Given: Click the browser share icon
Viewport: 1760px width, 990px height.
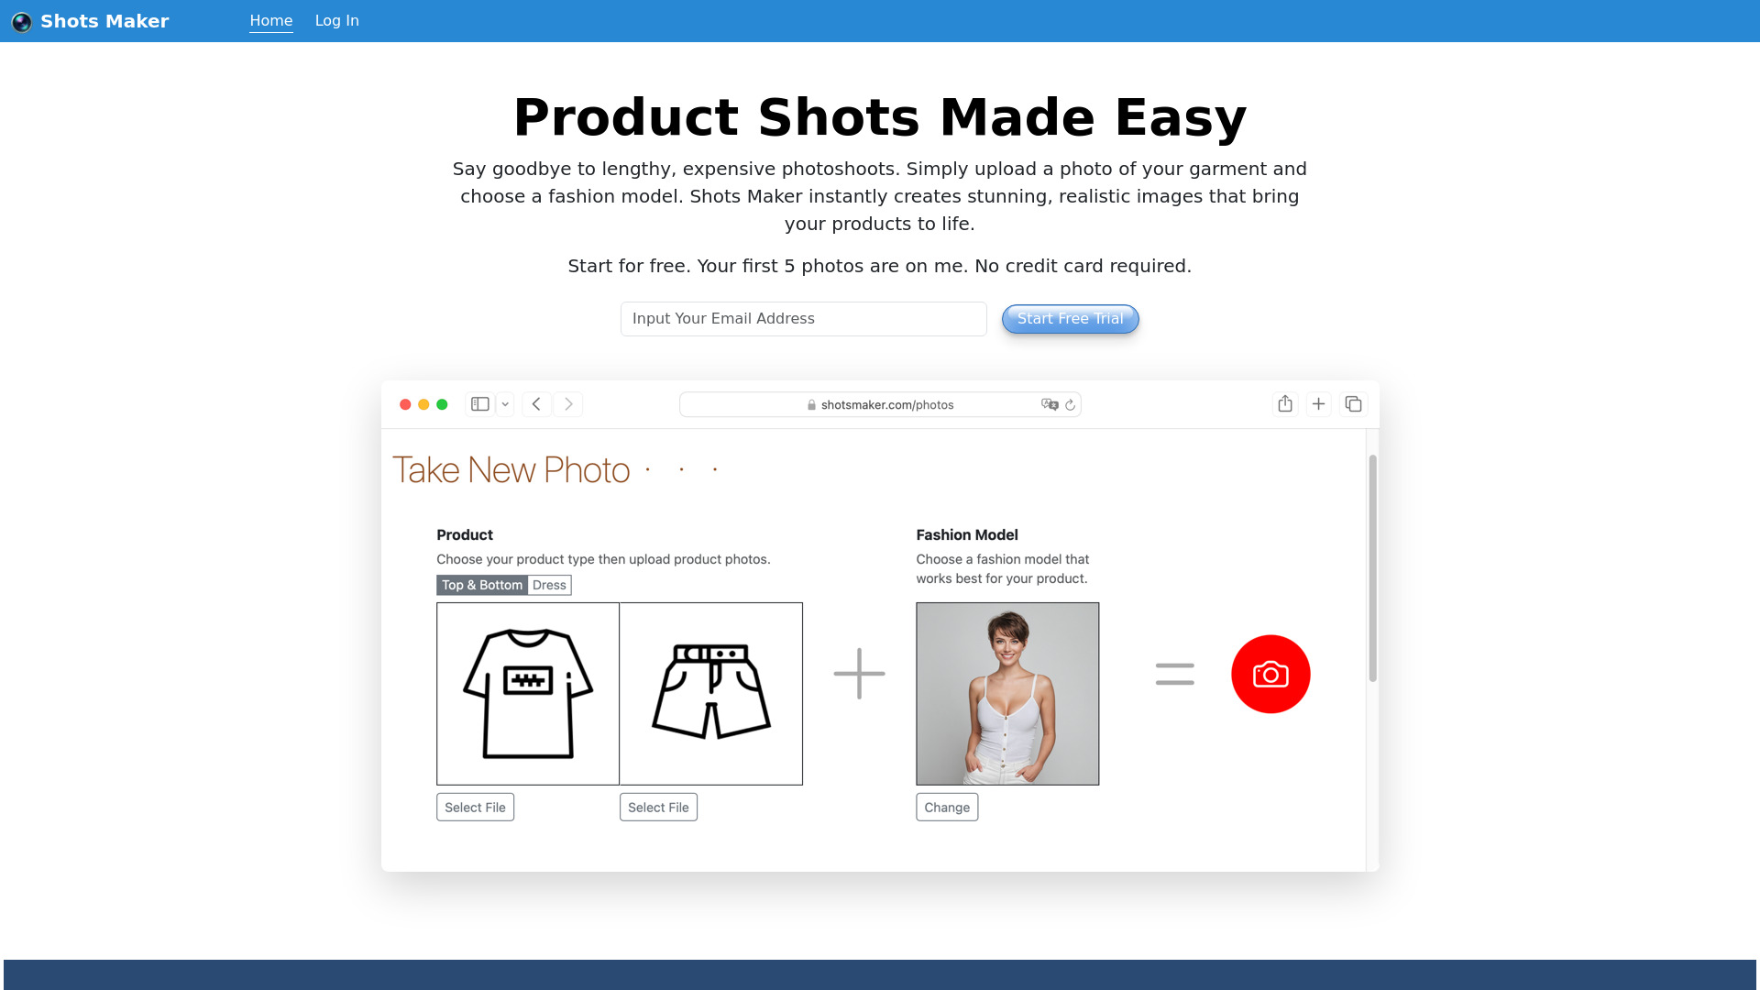Looking at the screenshot, I should 1285,403.
